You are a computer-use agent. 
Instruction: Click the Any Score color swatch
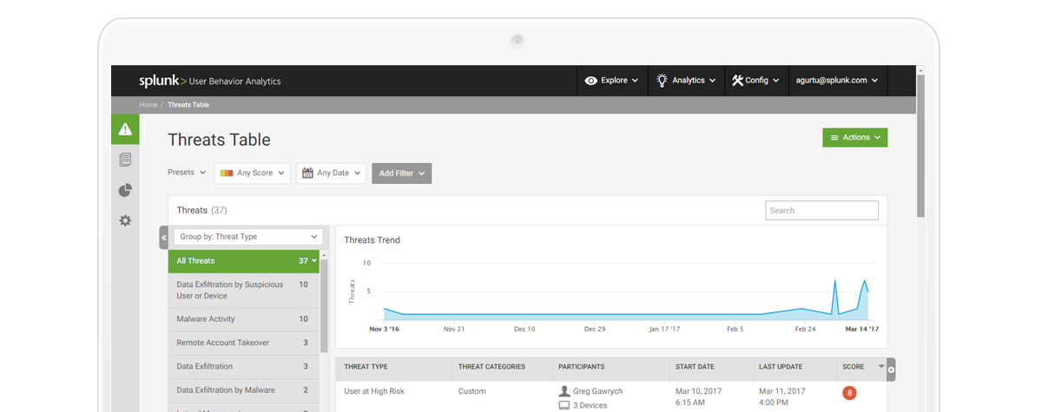pyautogui.click(x=227, y=173)
